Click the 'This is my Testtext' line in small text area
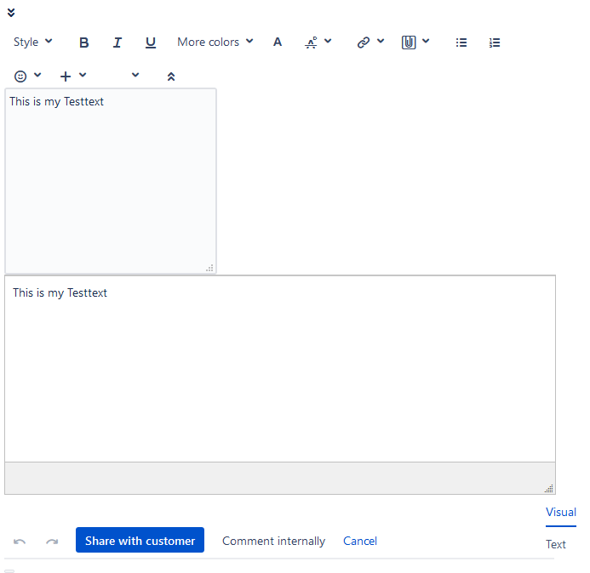Viewport: 590px width, 573px height. (56, 101)
